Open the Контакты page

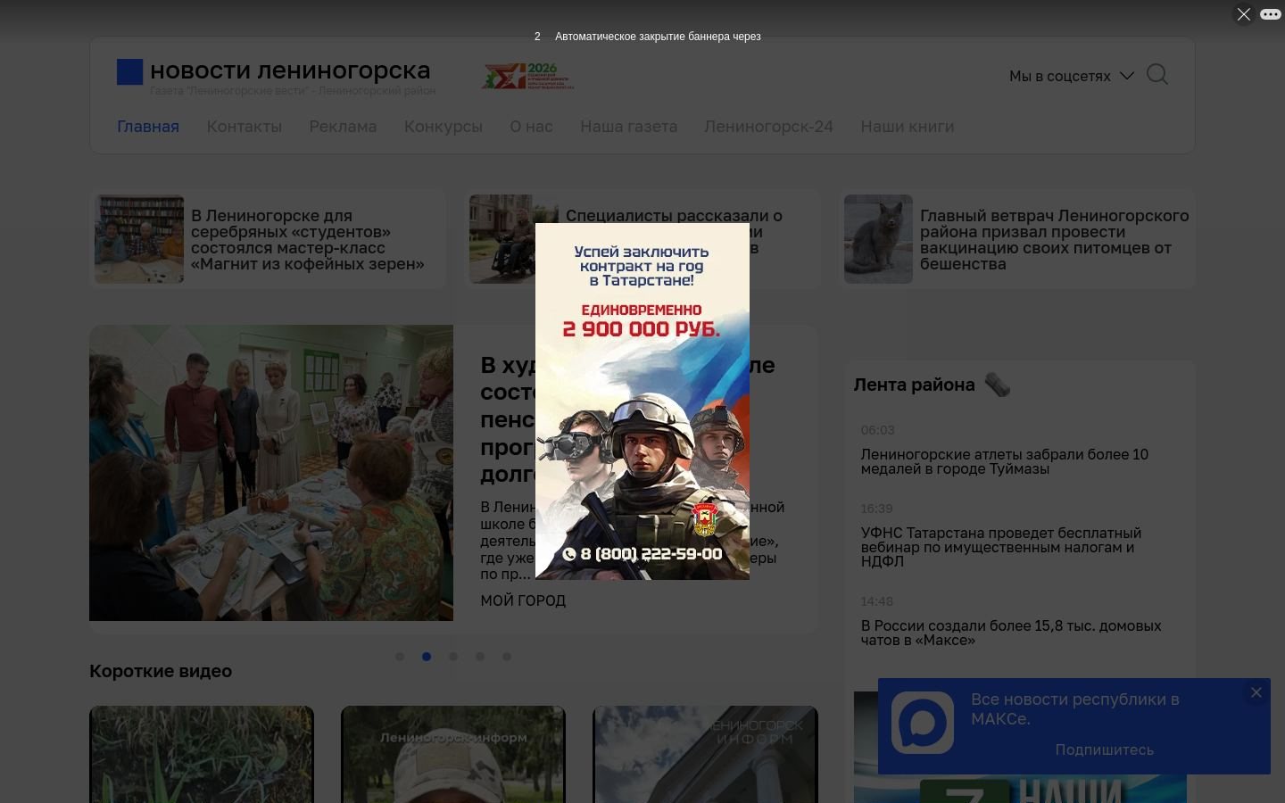[245, 127]
